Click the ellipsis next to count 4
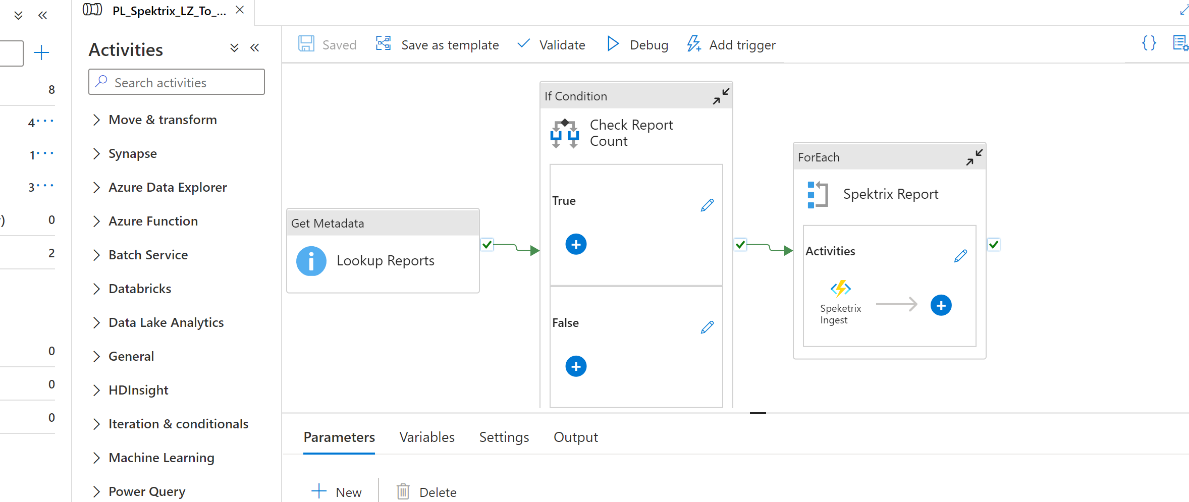Viewport: 1189px width, 502px height. (45, 121)
